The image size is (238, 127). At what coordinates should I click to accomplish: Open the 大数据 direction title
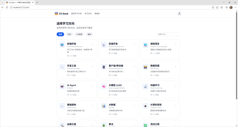[112, 105]
